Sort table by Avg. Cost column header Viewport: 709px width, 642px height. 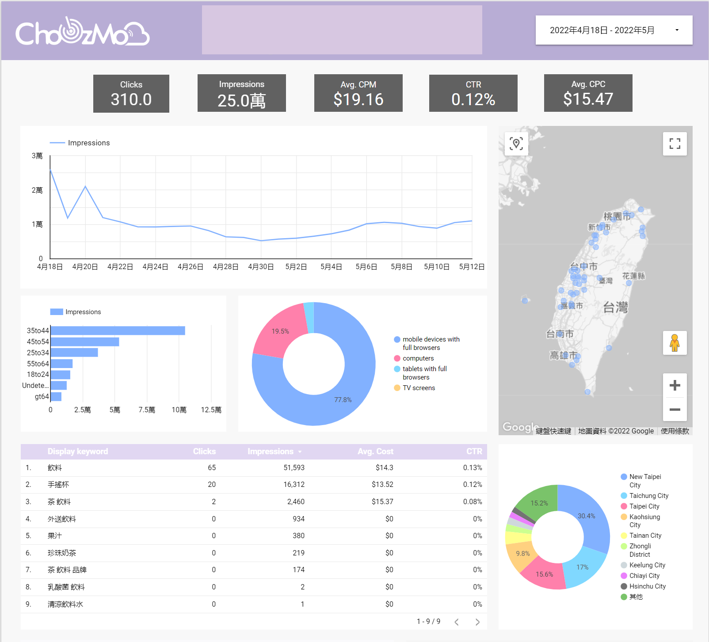(x=375, y=452)
